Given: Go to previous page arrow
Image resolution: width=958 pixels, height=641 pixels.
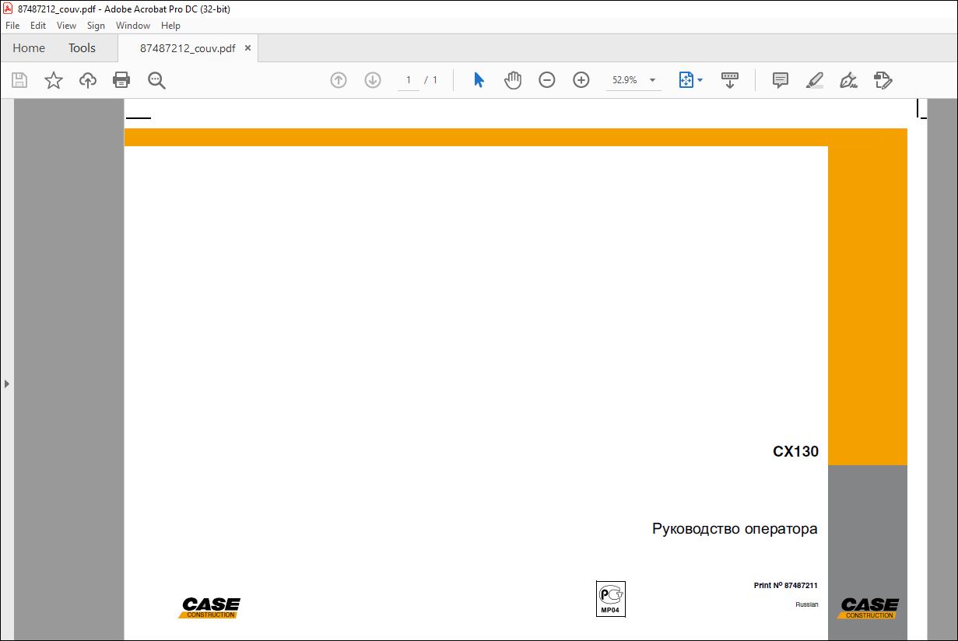Looking at the screenshot, I should pos(338,80).
